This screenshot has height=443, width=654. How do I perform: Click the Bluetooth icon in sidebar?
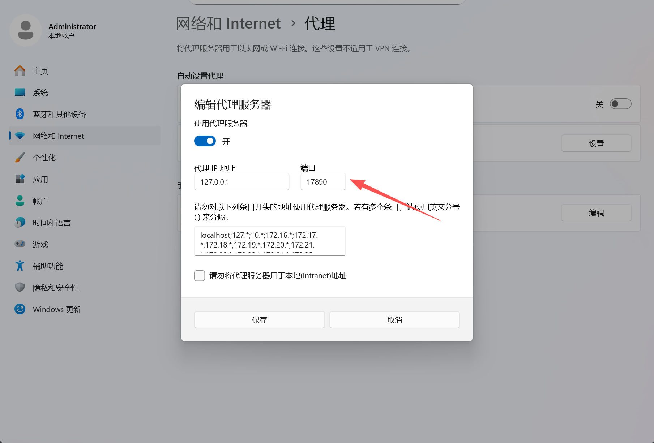20,114
